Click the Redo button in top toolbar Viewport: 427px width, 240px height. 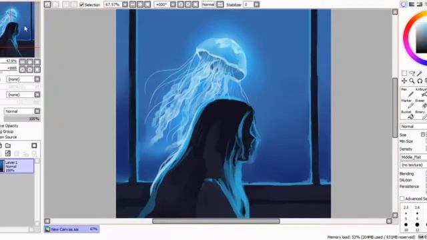(55, 5)
